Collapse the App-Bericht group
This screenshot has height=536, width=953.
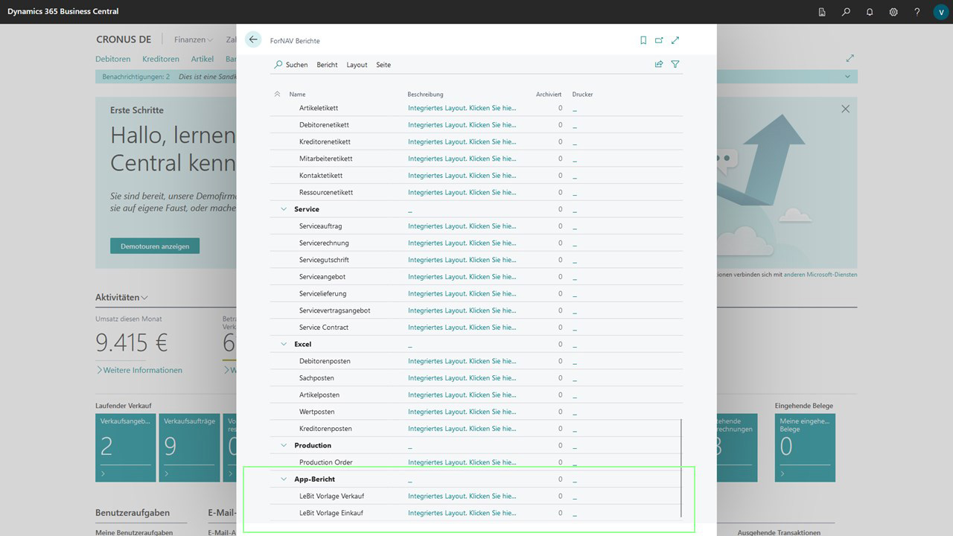point(284,479)
